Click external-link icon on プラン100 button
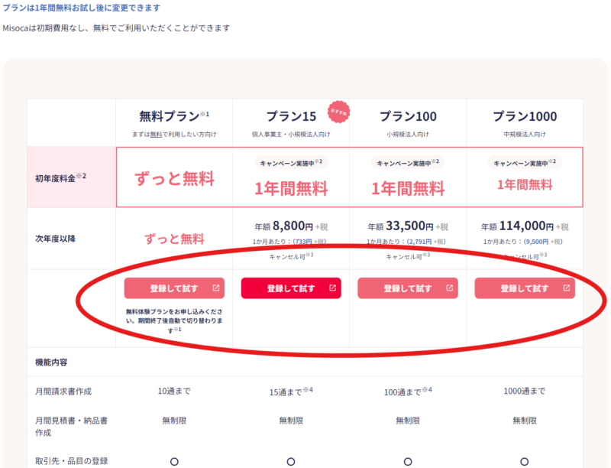Viewport: 611px width, 468px height. point(449,288)
